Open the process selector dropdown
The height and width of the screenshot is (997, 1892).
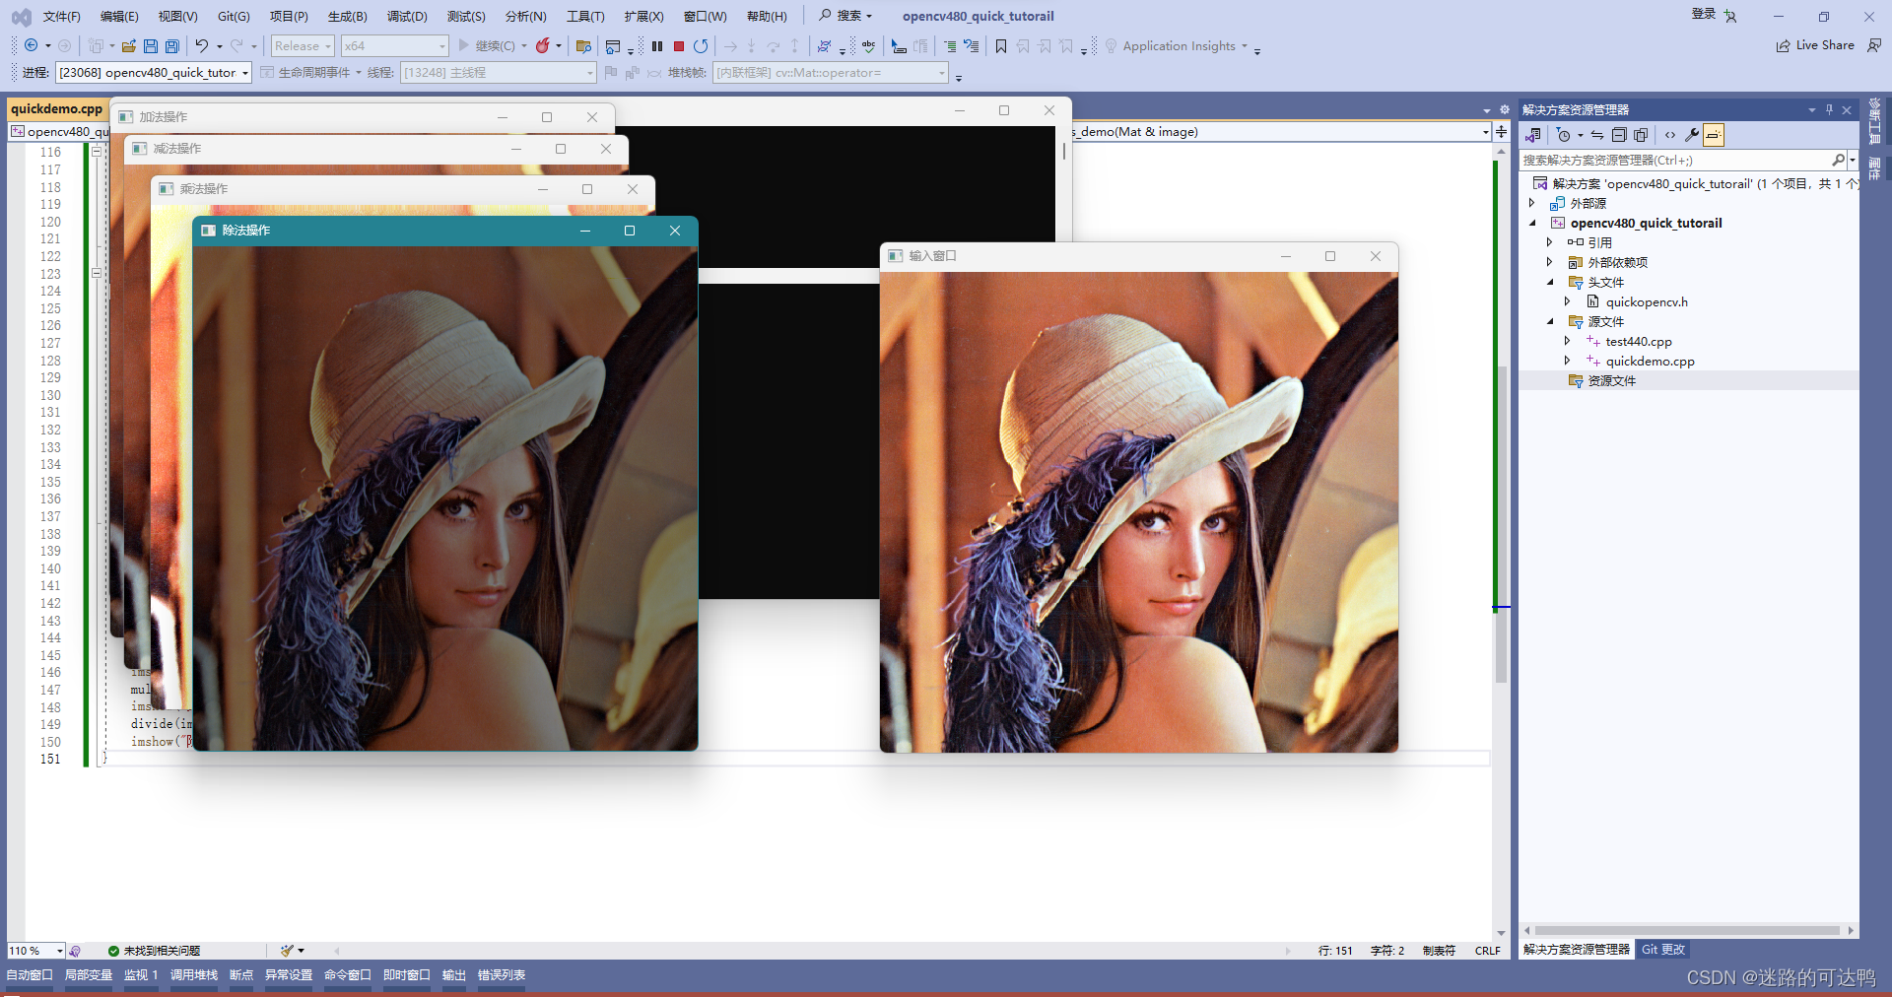154,73
